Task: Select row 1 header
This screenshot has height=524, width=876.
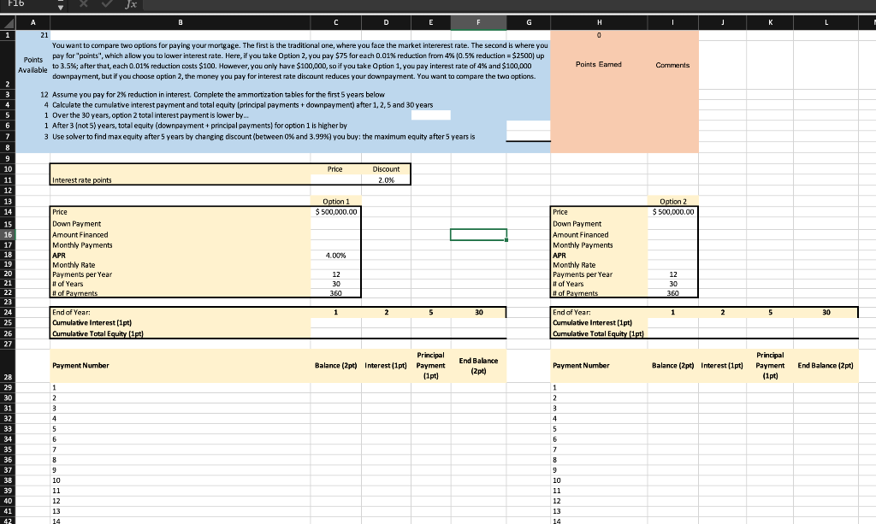Action: 8,34
